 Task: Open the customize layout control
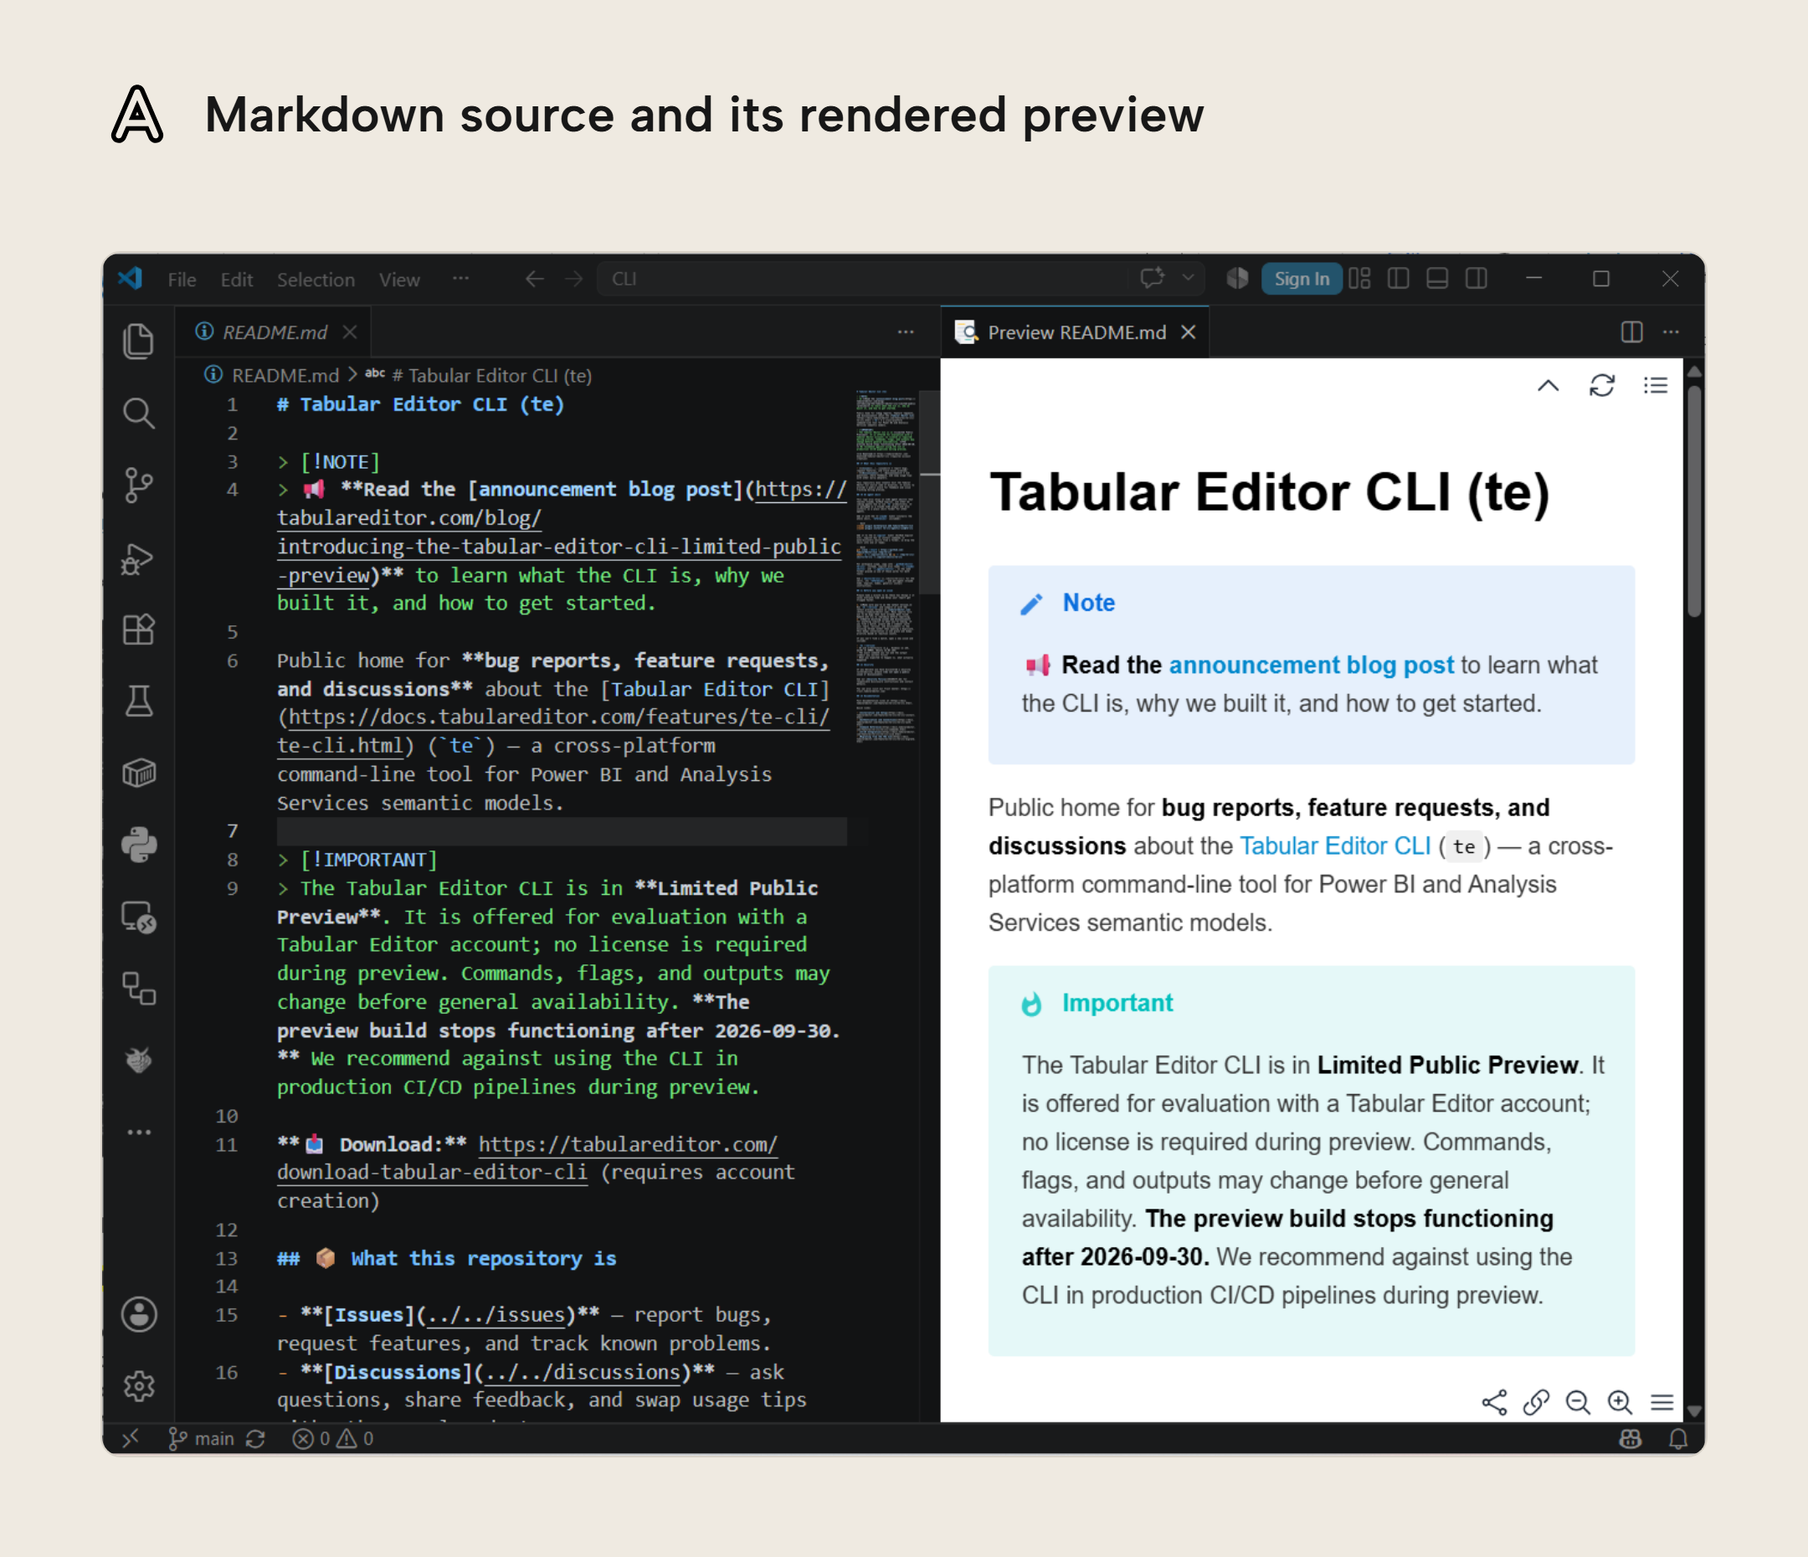[x=1359, y=279]
